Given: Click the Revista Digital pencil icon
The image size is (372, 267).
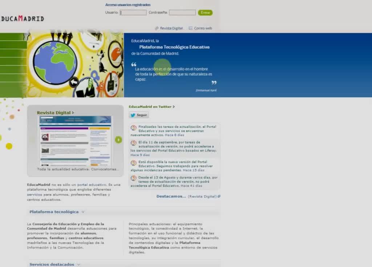Looking at the screenshot, I should coord(157,28).
